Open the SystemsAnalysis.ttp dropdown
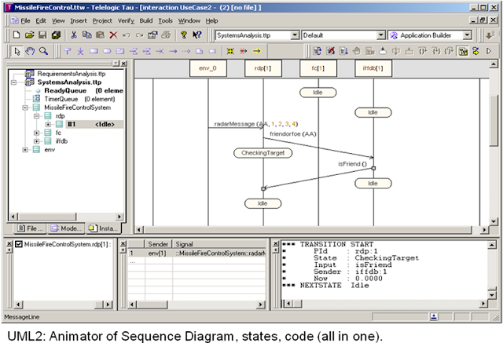This screenshot has height=343, width=503. coord(295,35)
